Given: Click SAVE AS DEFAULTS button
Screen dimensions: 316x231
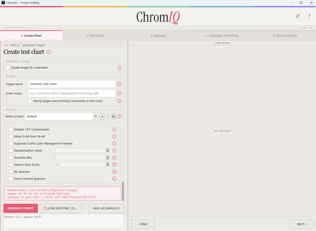Looking at the screenshot, I should (106, 208).
